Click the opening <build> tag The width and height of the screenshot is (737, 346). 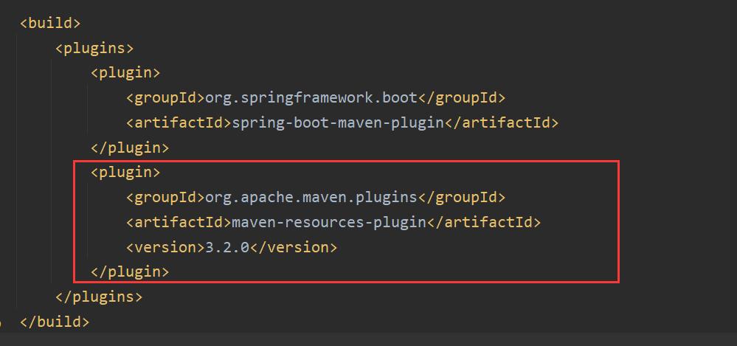coord(50,23)
